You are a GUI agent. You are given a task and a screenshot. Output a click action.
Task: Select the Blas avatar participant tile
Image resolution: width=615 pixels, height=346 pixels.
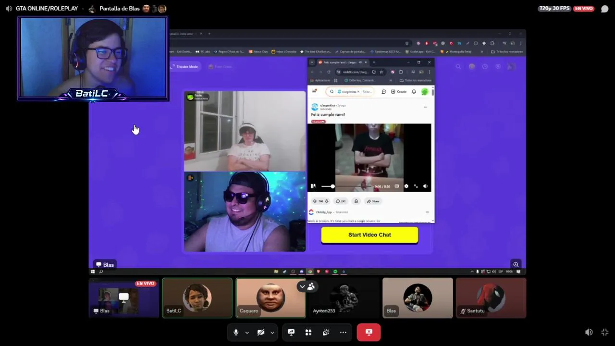(418, 298)
